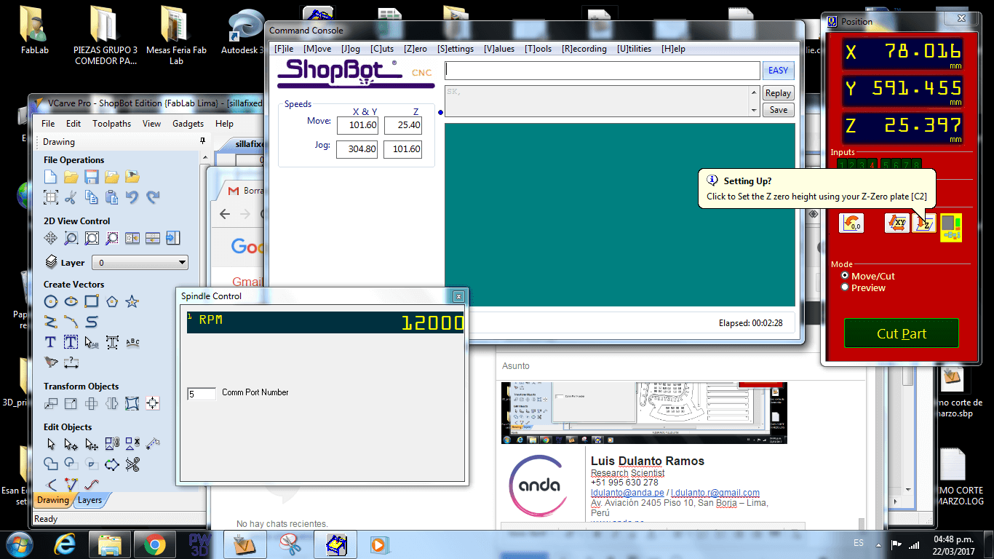Screen dimensions: 994x559
Task: Select the Zoom magnifier tool in 2D View Control
Action: click(x=71, y=238)
